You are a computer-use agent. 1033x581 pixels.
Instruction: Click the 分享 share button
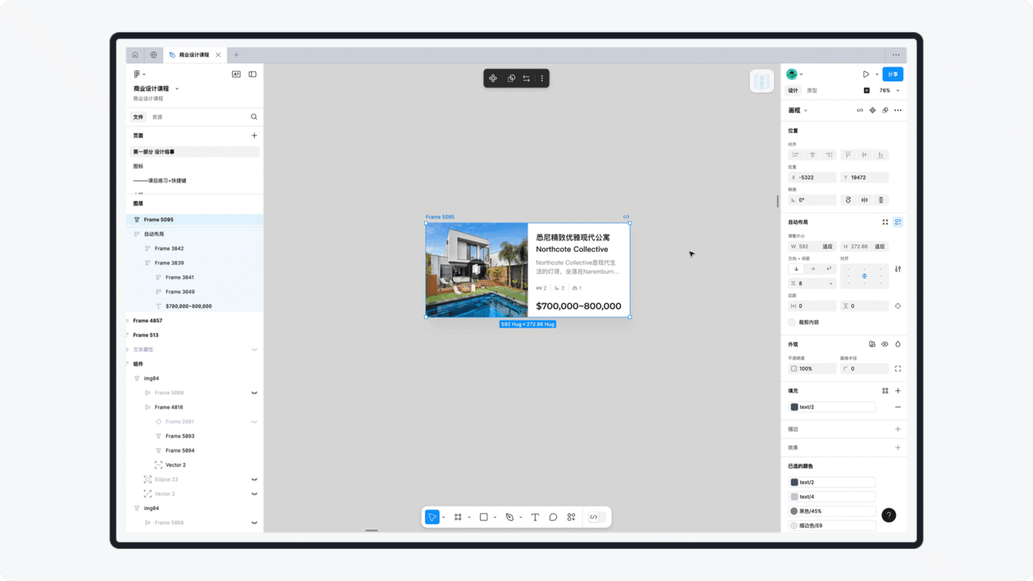[x=893, y=74]
